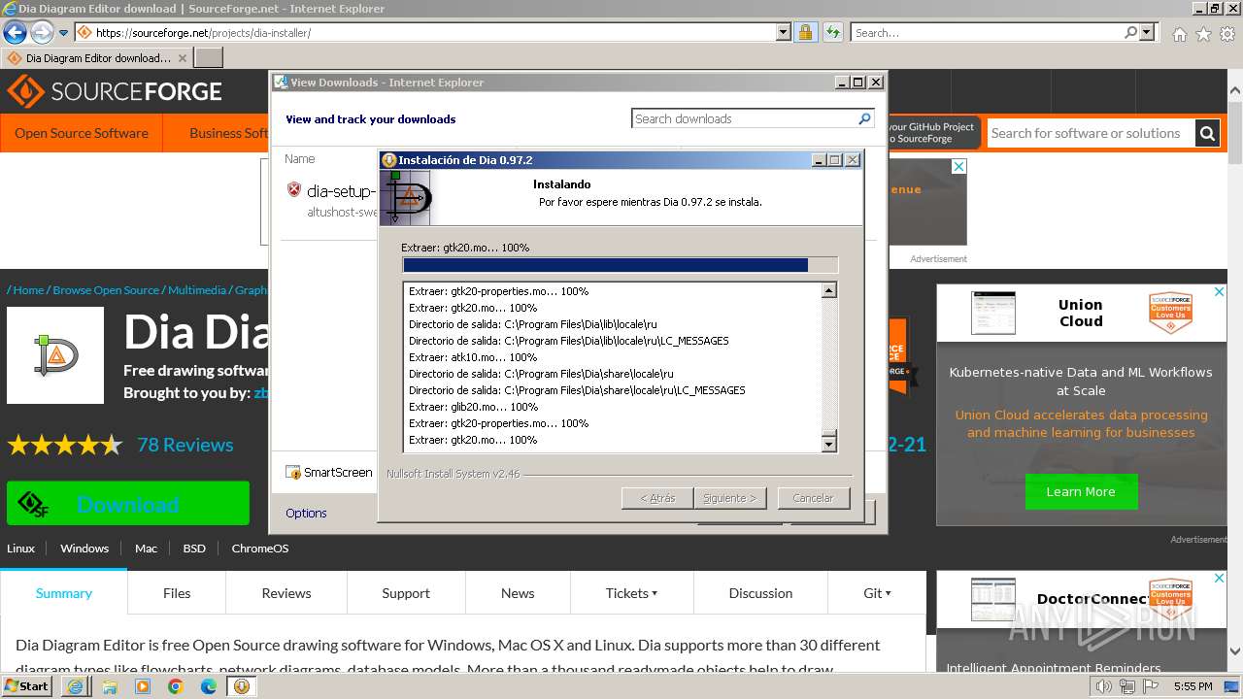Click the security lock icon in address bar
Viewport: 1243px width, 699px height.
(805, 32)
